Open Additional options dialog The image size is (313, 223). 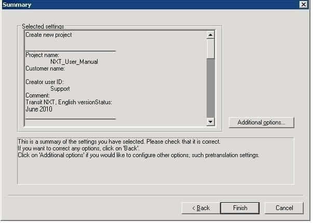tap(261, 122)
